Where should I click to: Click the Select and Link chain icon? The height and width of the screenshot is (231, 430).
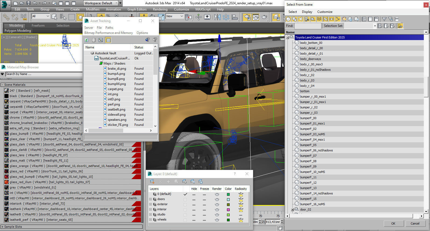point(6,17)
